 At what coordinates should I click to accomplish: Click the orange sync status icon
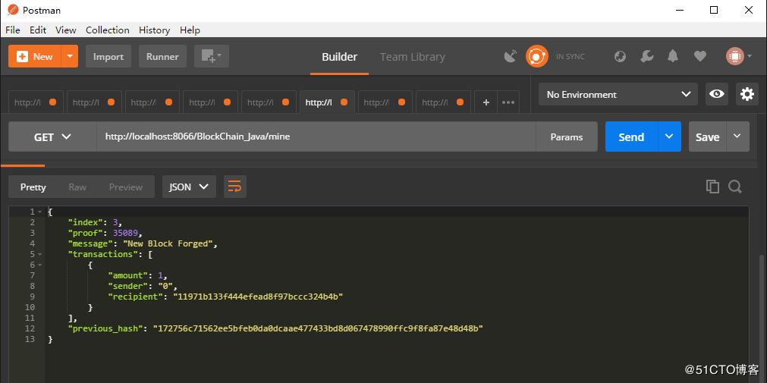tap(536, 56)
